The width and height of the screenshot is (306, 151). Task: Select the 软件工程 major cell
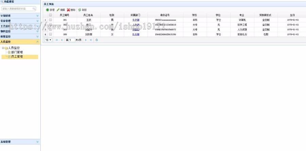[242, 25]
